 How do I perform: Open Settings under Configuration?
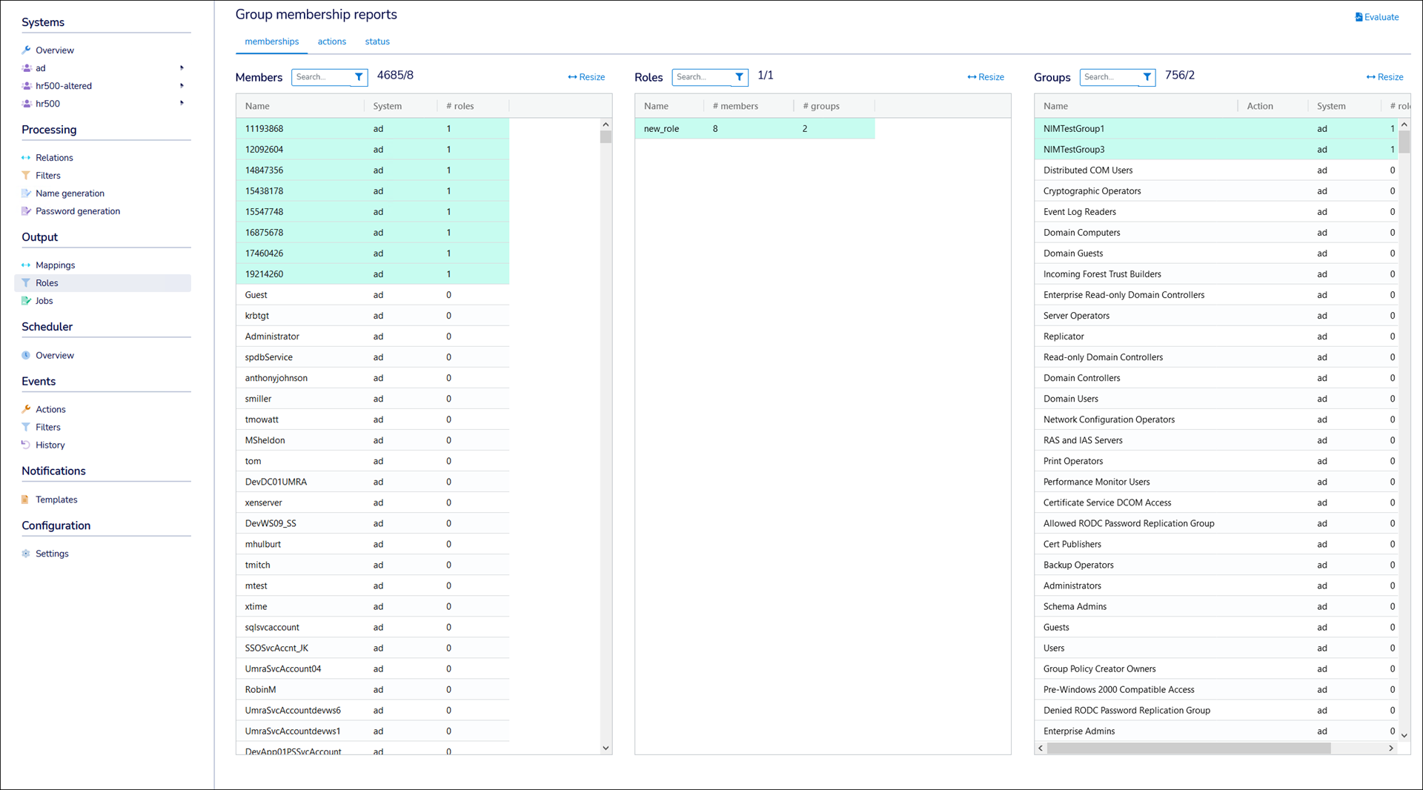(52, 554)
